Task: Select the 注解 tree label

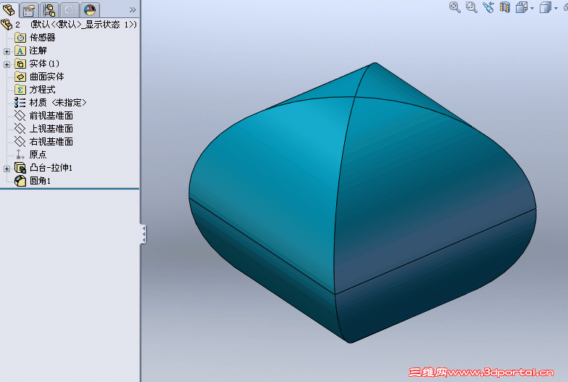Action: [38, 51]
